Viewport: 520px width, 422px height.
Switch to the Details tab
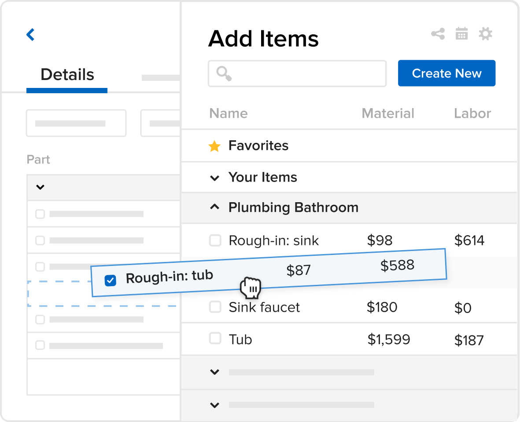66,75
